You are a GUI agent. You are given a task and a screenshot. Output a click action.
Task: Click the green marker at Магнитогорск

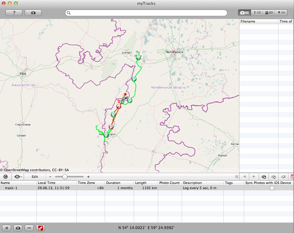[106, 135]
